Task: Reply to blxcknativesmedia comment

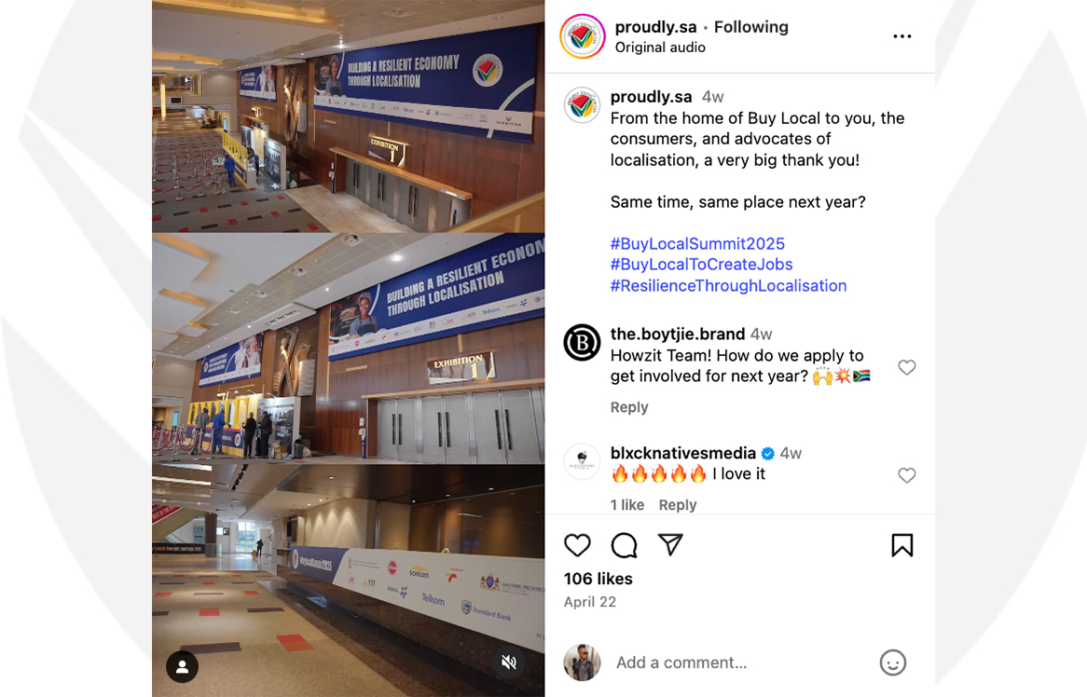Action: [x=678, y=505]
